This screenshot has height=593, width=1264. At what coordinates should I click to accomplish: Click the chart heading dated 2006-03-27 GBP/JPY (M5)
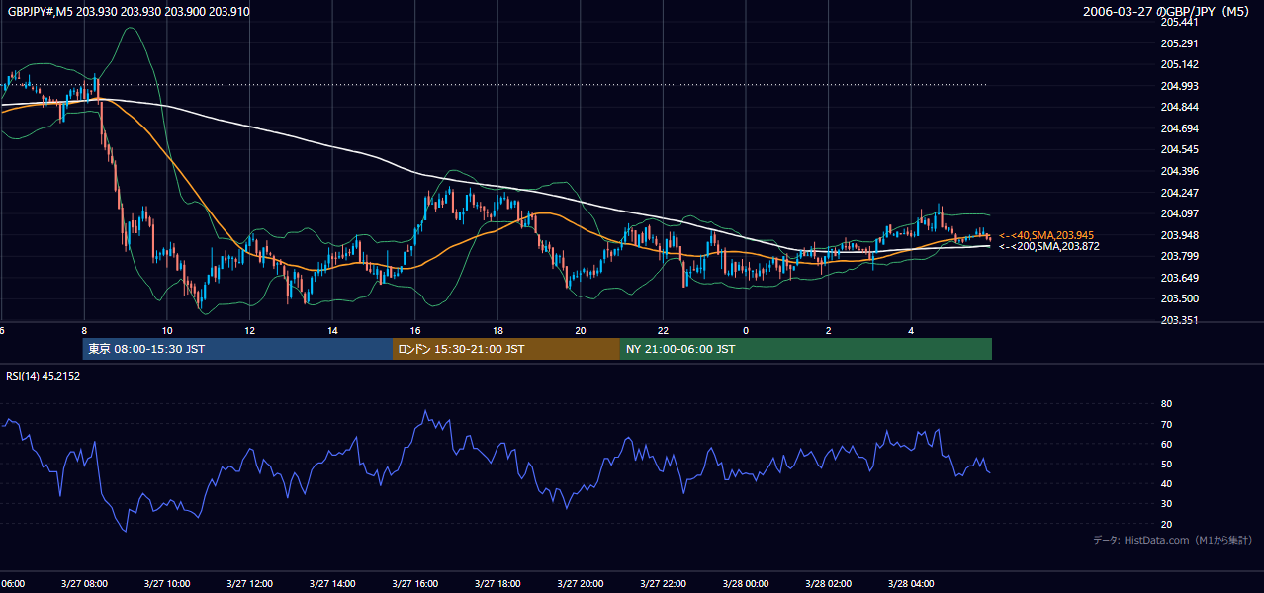[x=1168, y=12]
